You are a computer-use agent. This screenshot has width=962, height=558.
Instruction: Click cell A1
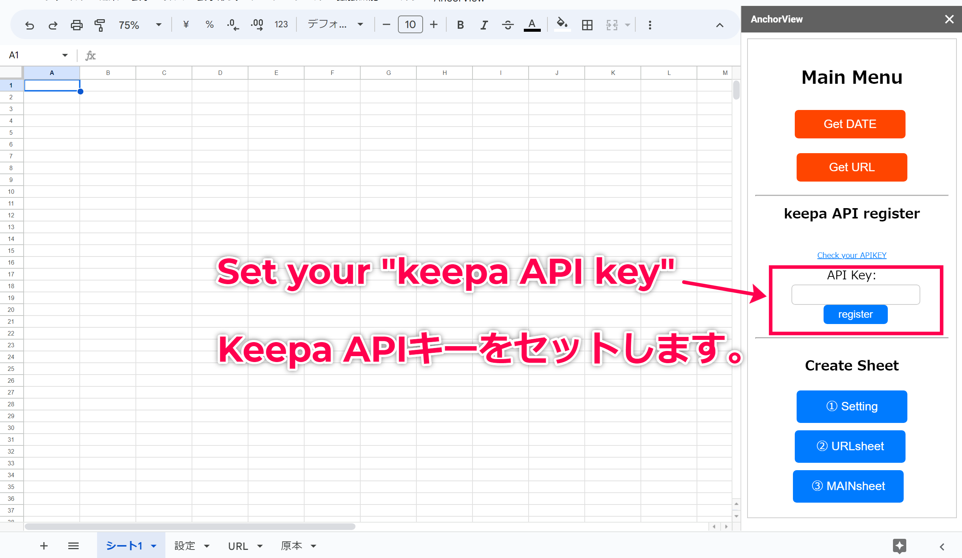52,85
